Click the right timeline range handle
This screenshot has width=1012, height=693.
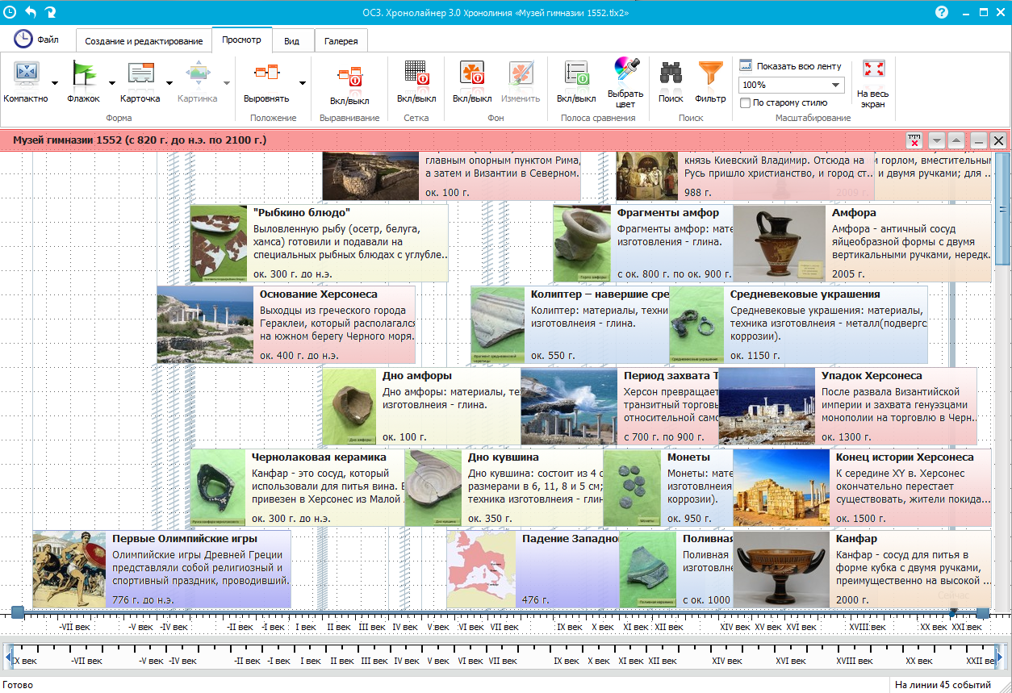[982, 613]
